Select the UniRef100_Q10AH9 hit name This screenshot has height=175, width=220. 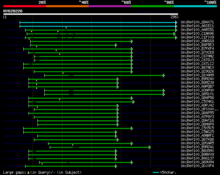[197, 75]
